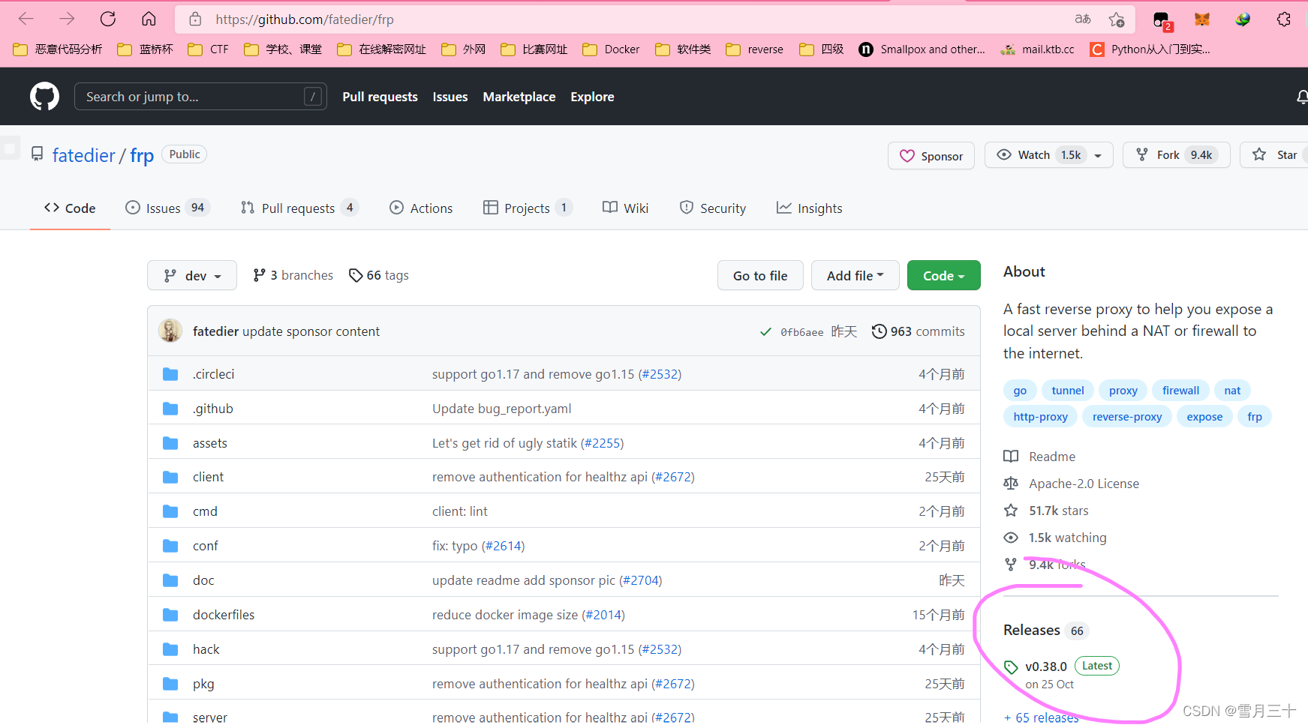
Task: Open the Wiki tab
Action: 625,208
